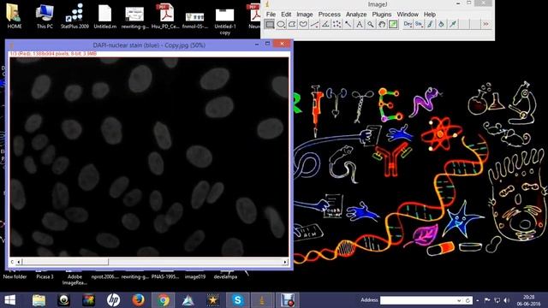Select the Freehand selection tool
This screenshot has height=308, width=548.
pyautogui.click(x=303, y=24)
